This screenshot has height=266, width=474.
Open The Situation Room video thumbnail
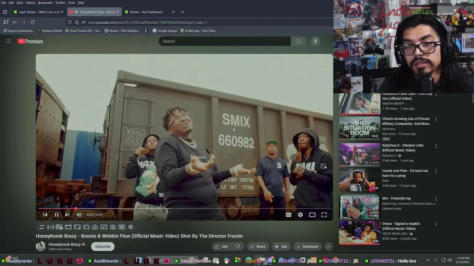(360, 128)
